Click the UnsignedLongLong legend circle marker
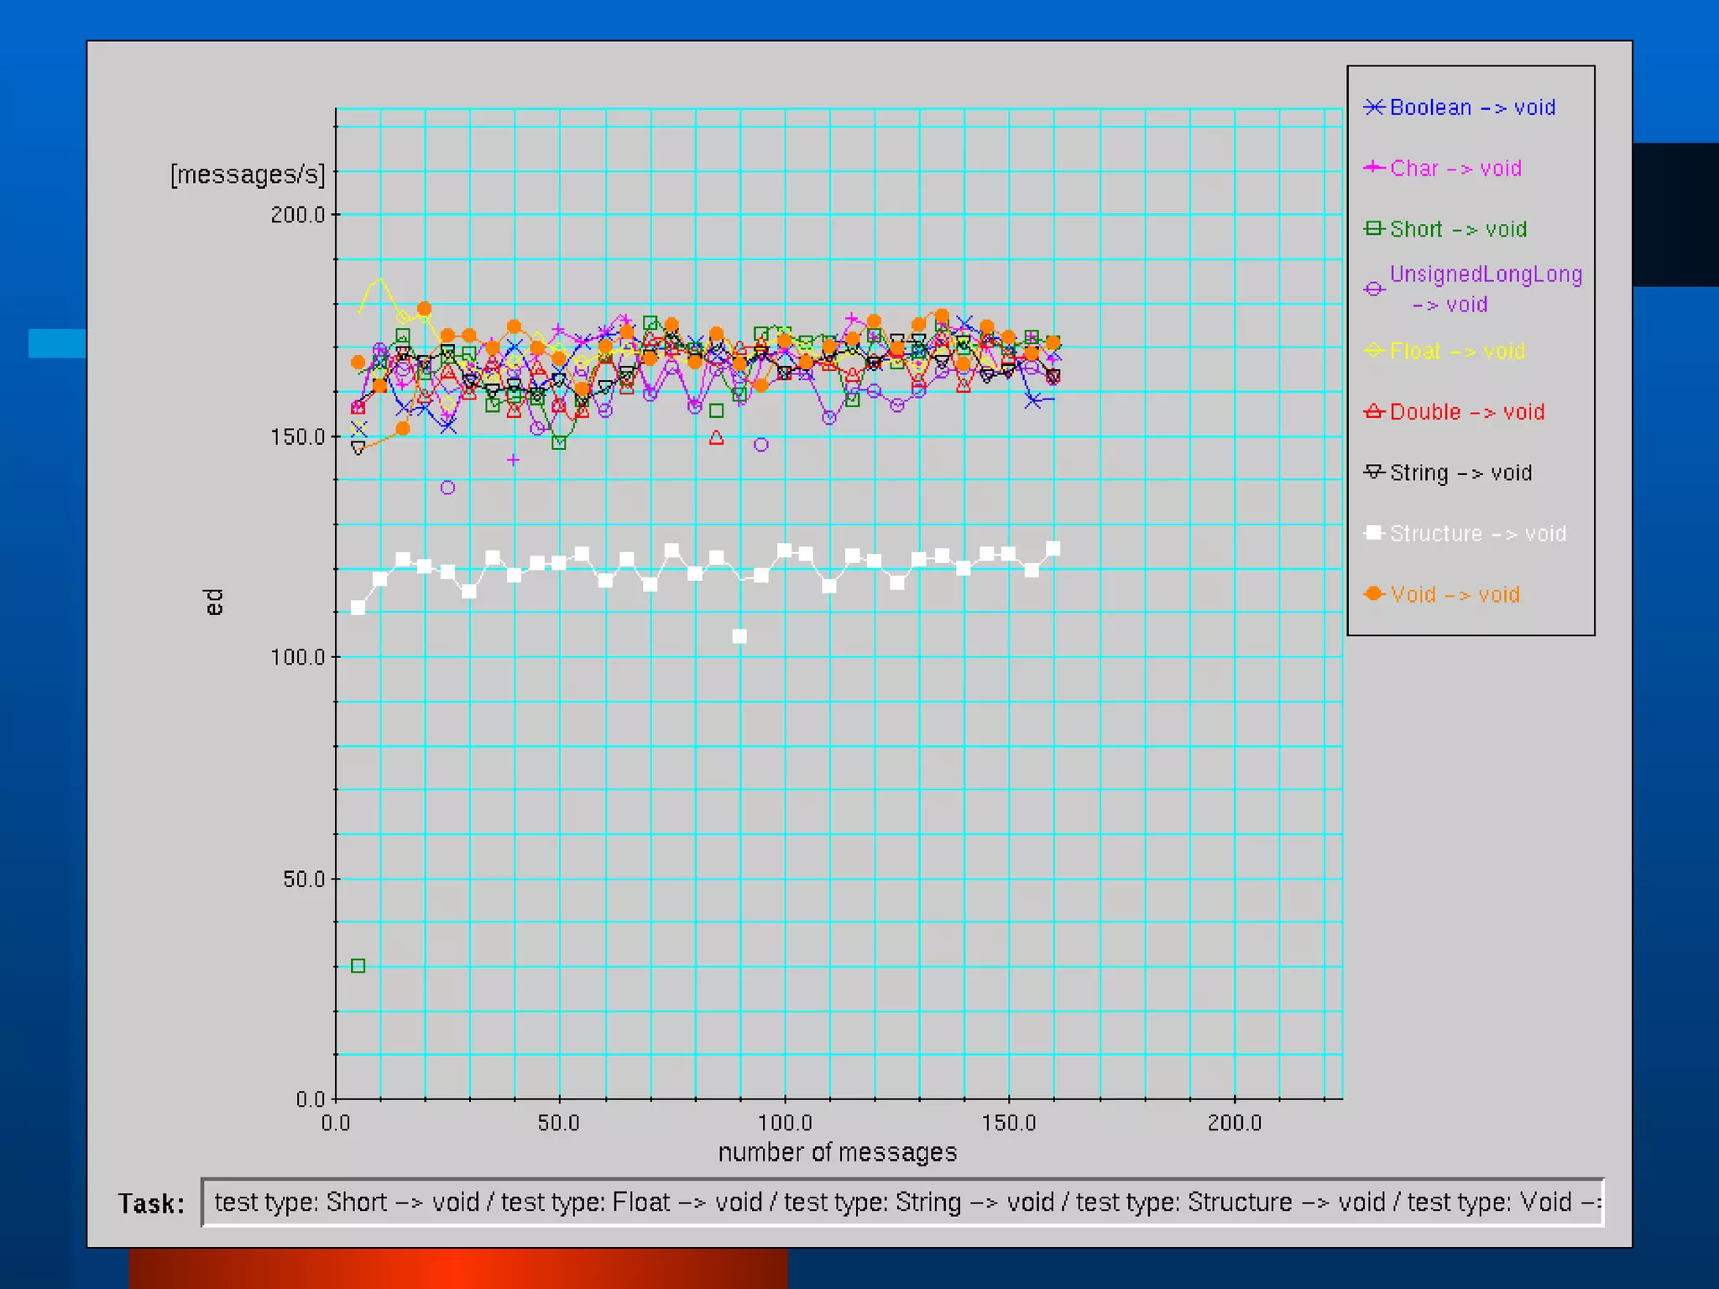The image size is (1719, 1289). (x=1373, y=290)
